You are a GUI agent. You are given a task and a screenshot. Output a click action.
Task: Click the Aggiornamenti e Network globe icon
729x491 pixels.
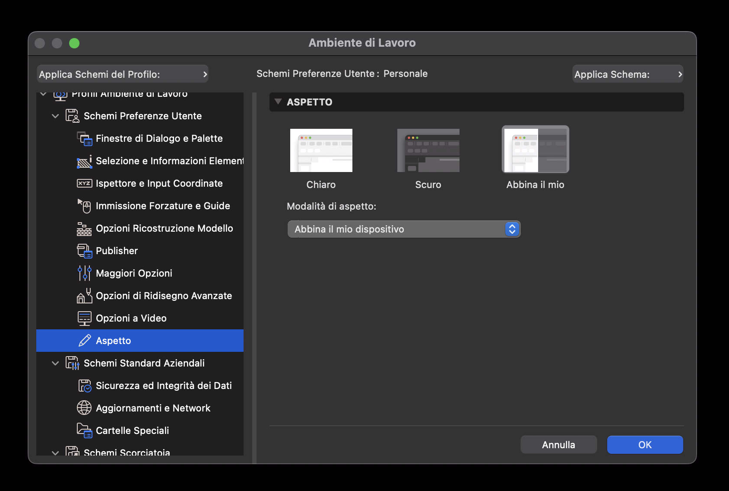(85, 408)
